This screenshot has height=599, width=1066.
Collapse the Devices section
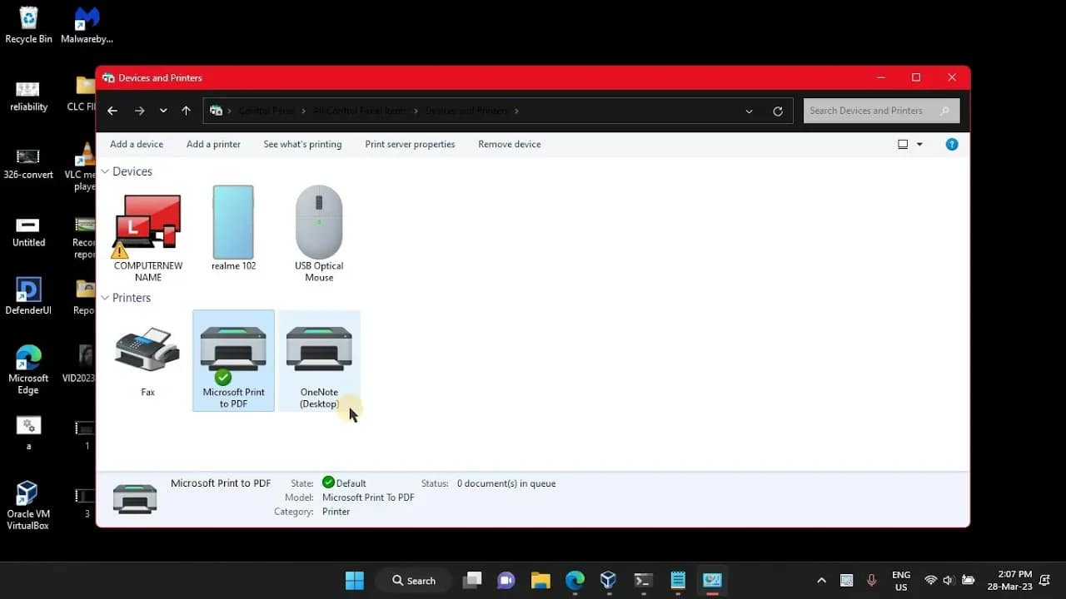click(105, 171)
